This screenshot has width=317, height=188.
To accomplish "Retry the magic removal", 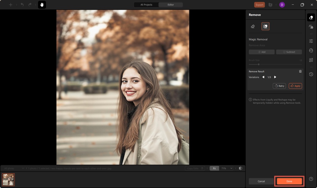I will 279,86.
